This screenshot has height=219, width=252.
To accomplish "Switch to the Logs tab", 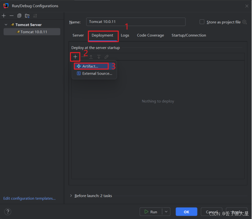I will coord(125,35).
